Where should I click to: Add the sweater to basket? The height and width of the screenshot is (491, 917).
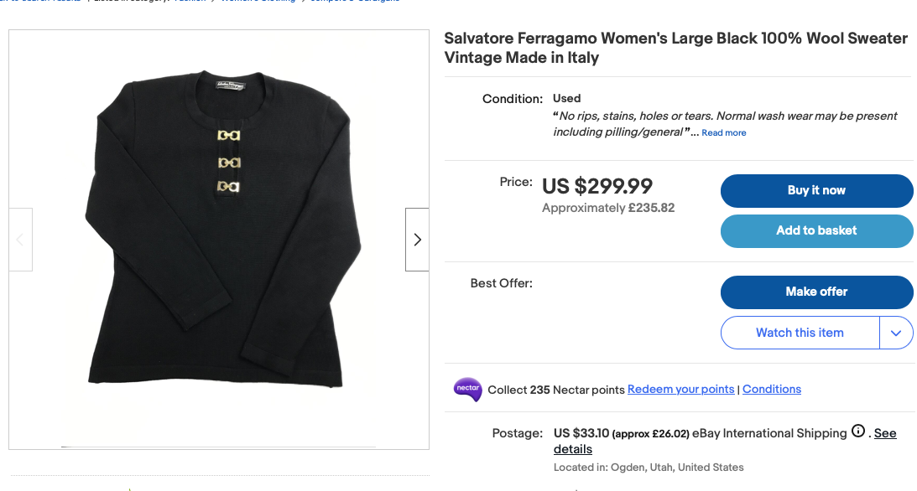[x=816, y=231]
